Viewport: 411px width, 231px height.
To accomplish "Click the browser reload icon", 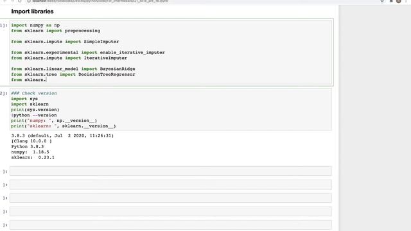I will 20,1.
